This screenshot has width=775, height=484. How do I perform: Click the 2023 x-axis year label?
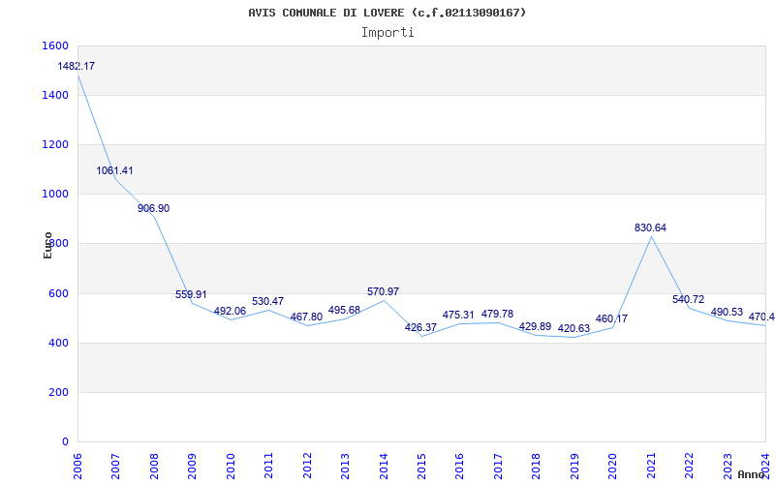tap(728, 465)
